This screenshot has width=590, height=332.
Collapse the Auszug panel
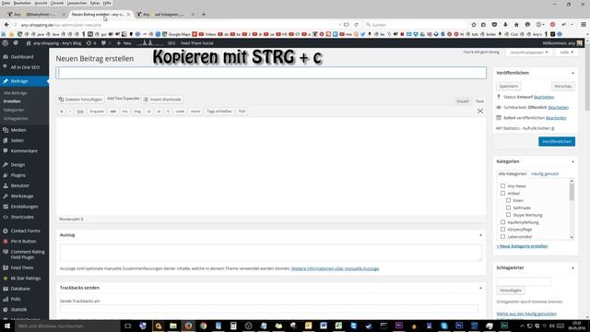tap(480, 235)
